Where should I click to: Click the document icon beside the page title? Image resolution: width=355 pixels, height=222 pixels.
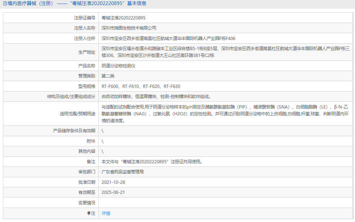click(x=5, y=4)
